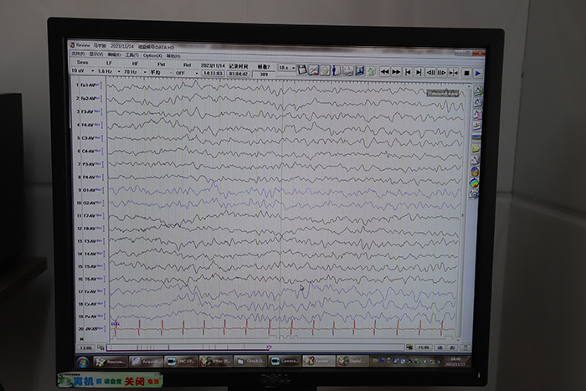
Task: Click the Windows Start button
Action: pyautogui.click(x=83, y=361)
